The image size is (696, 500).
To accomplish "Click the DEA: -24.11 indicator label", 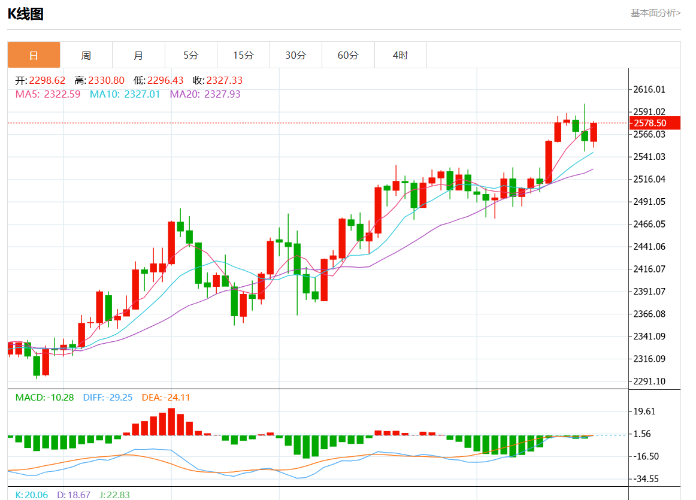I will 166,398.
